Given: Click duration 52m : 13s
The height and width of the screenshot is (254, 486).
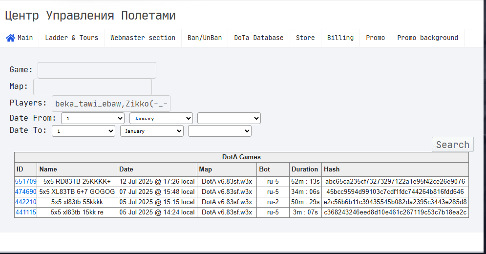Looking at the screenshot, I should point(305,181).
